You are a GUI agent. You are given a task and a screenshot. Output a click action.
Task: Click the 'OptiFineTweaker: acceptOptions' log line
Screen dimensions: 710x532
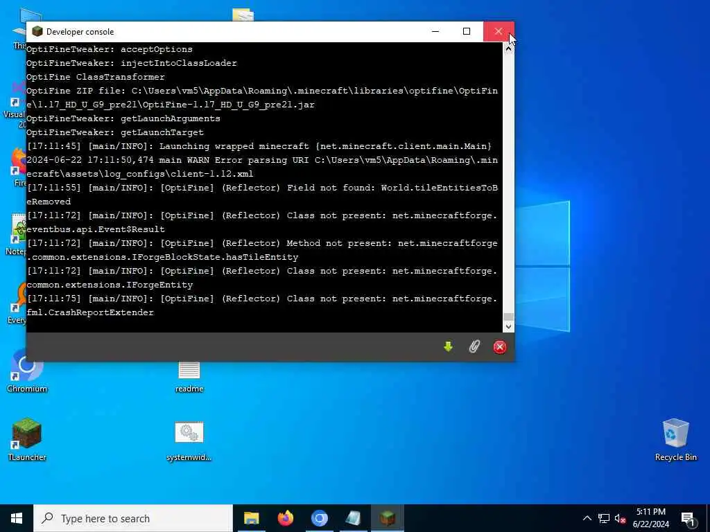point(109,49)
